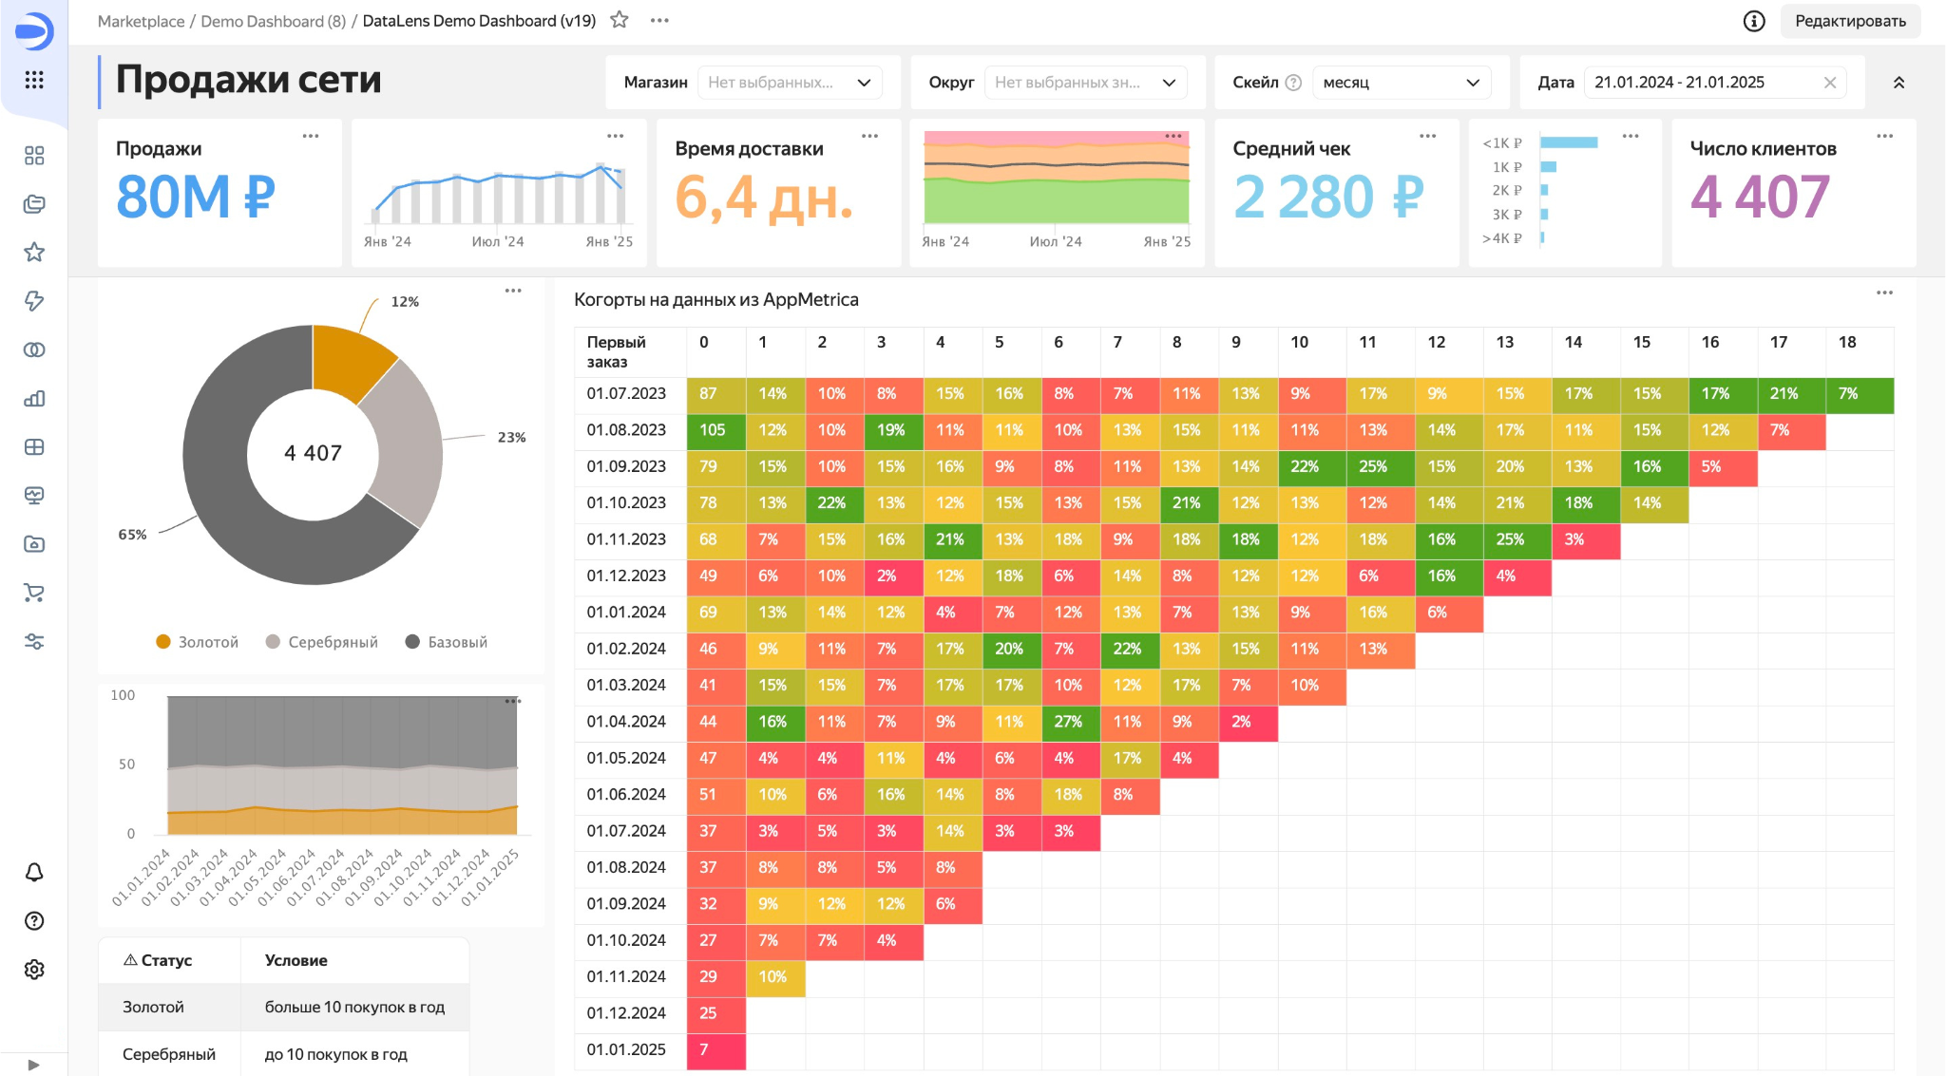This screenshot has height=1076, width=1946.
Task: Open the Магазин dropdown selector
Action: 790,83
